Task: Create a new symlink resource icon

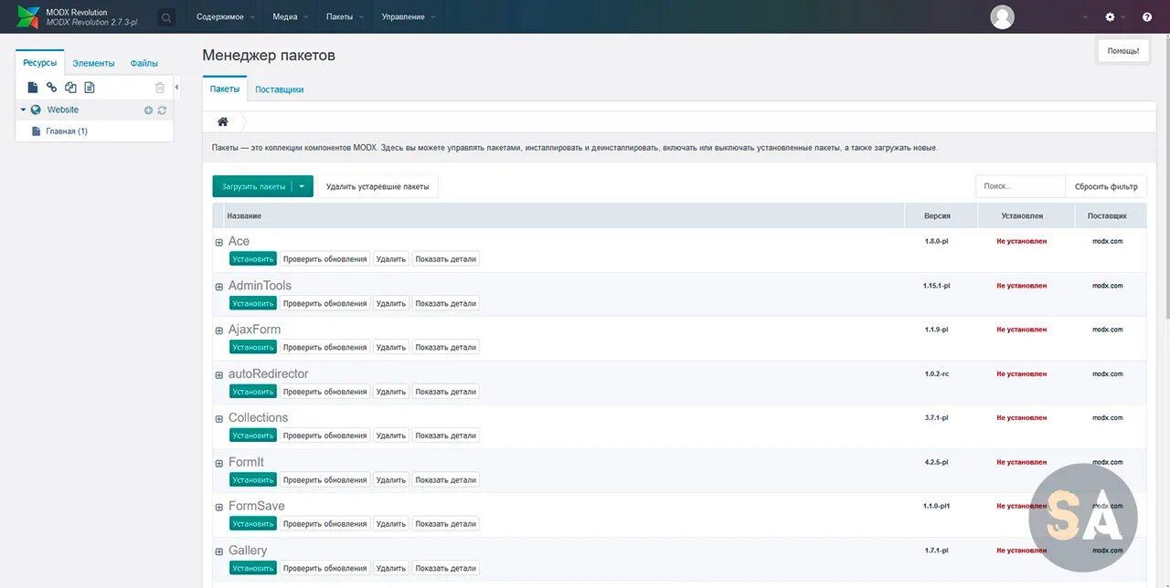Action: tap(70, 88)
